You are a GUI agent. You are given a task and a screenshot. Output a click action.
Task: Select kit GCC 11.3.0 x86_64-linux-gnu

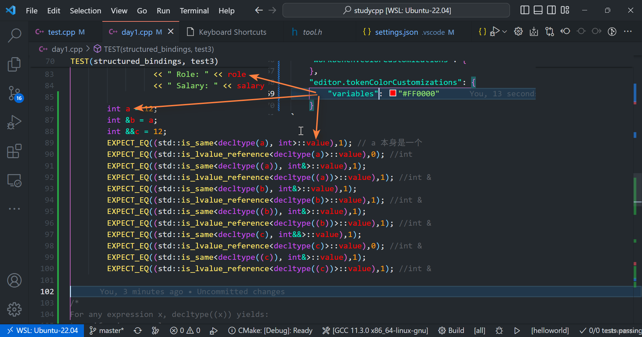[x=375, y=330]
